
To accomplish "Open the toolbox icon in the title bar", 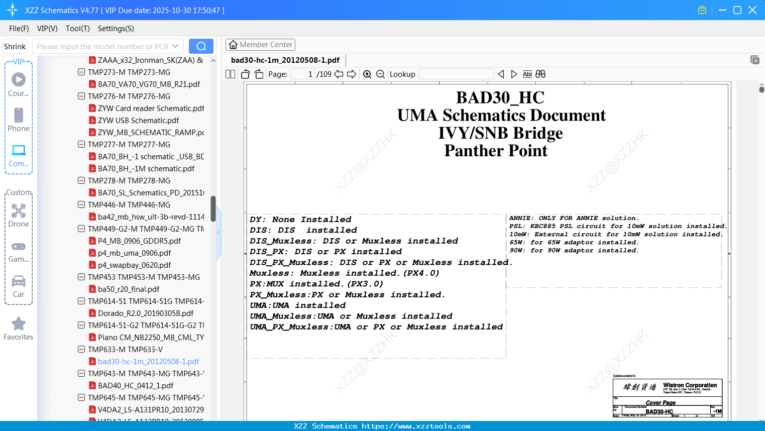I will [x=702, y=10].
